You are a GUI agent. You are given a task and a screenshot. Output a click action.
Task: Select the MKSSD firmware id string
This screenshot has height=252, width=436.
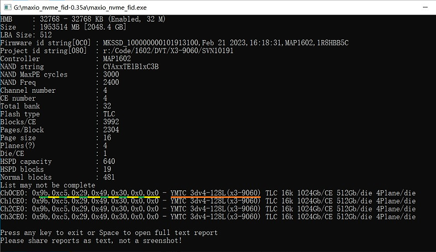(226, 43)
